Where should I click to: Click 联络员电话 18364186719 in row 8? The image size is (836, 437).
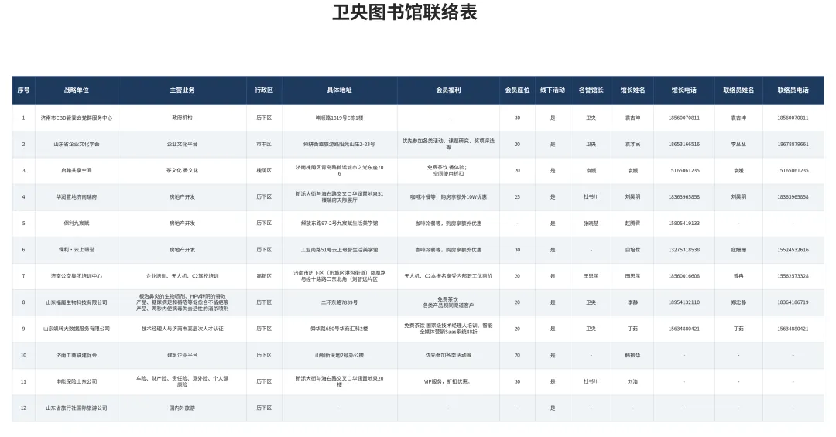point(793,302)
